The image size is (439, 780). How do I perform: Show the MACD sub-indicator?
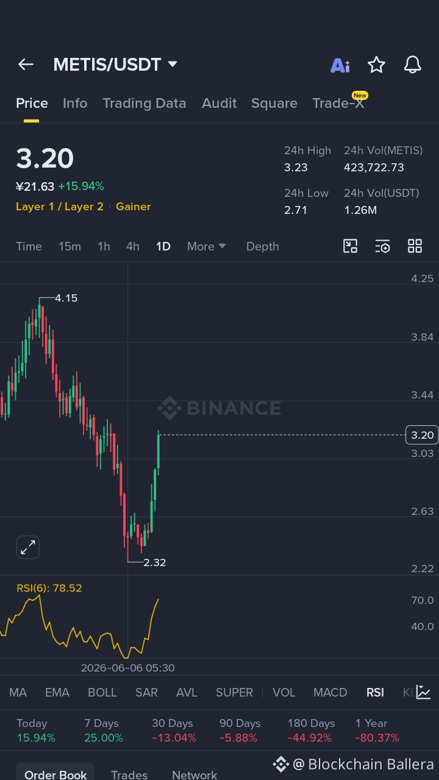pyautogui.click(x=330, y=692)
